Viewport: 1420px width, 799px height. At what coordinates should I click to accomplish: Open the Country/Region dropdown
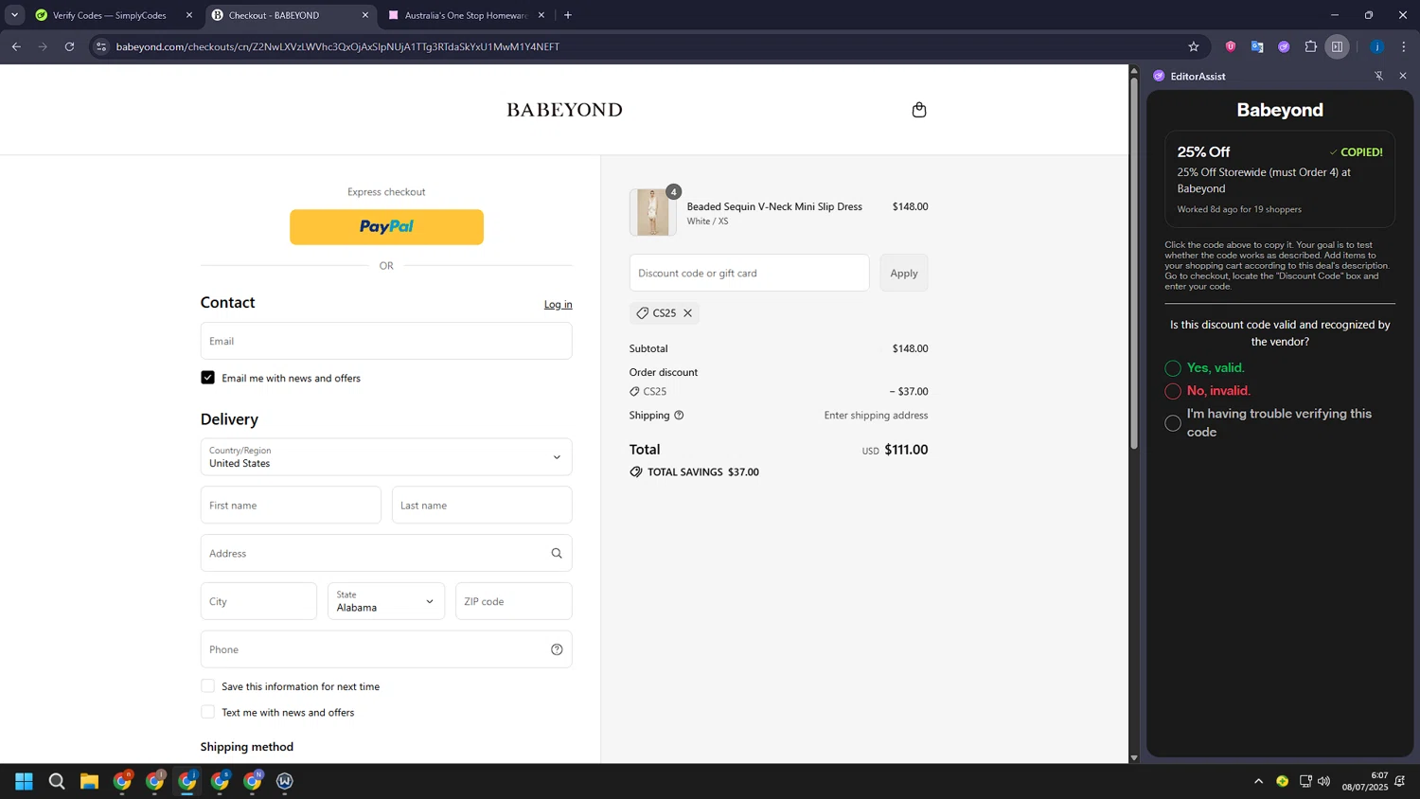coord(386,457)
